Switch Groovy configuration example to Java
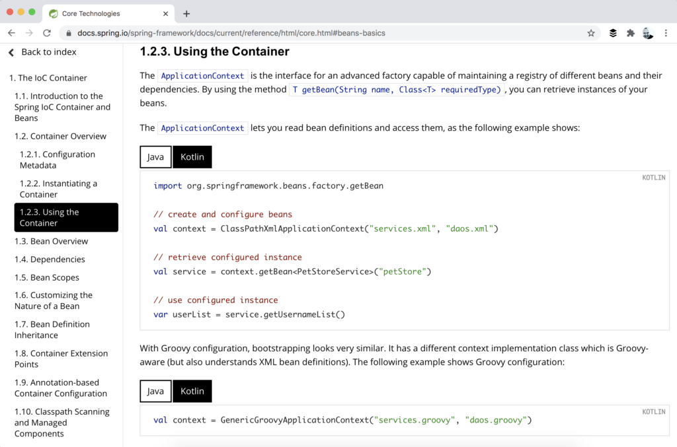 pyautogui.click(x=155, y=391)
